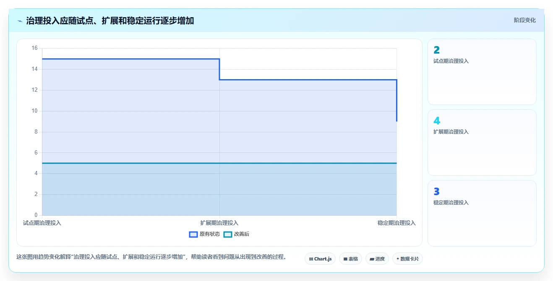Click the blue 原有状态 legend color box
The height and width of the screenshot is (281, 553).
[x=193, y=234]
